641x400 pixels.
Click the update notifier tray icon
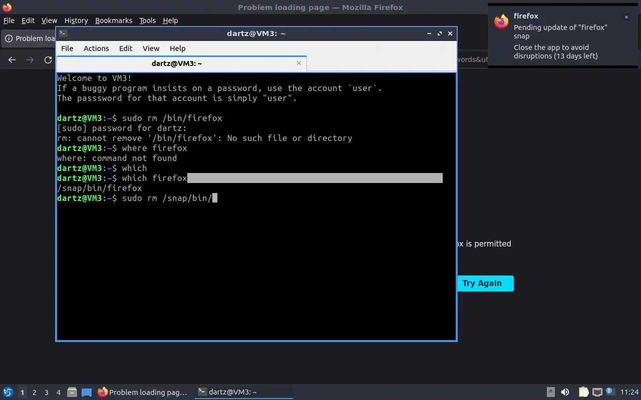610,392
